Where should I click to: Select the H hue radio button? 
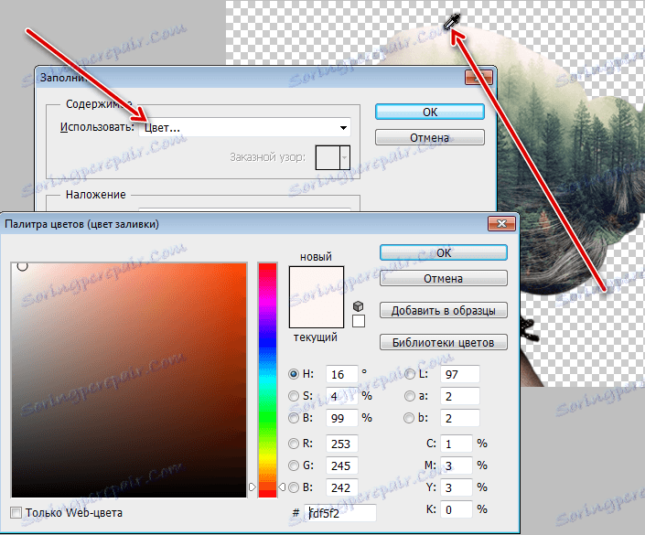tap(294, 374)
